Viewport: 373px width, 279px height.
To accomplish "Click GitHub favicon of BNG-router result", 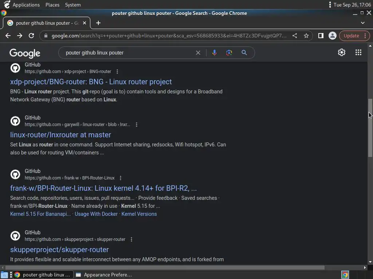I will pyautogui.click(x=15, y=68).
